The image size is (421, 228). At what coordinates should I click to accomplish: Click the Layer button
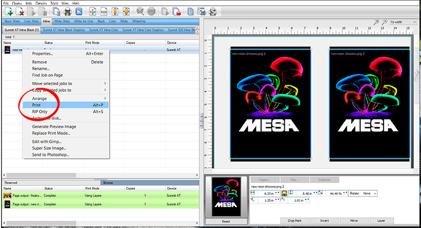[x=381, y=221]
